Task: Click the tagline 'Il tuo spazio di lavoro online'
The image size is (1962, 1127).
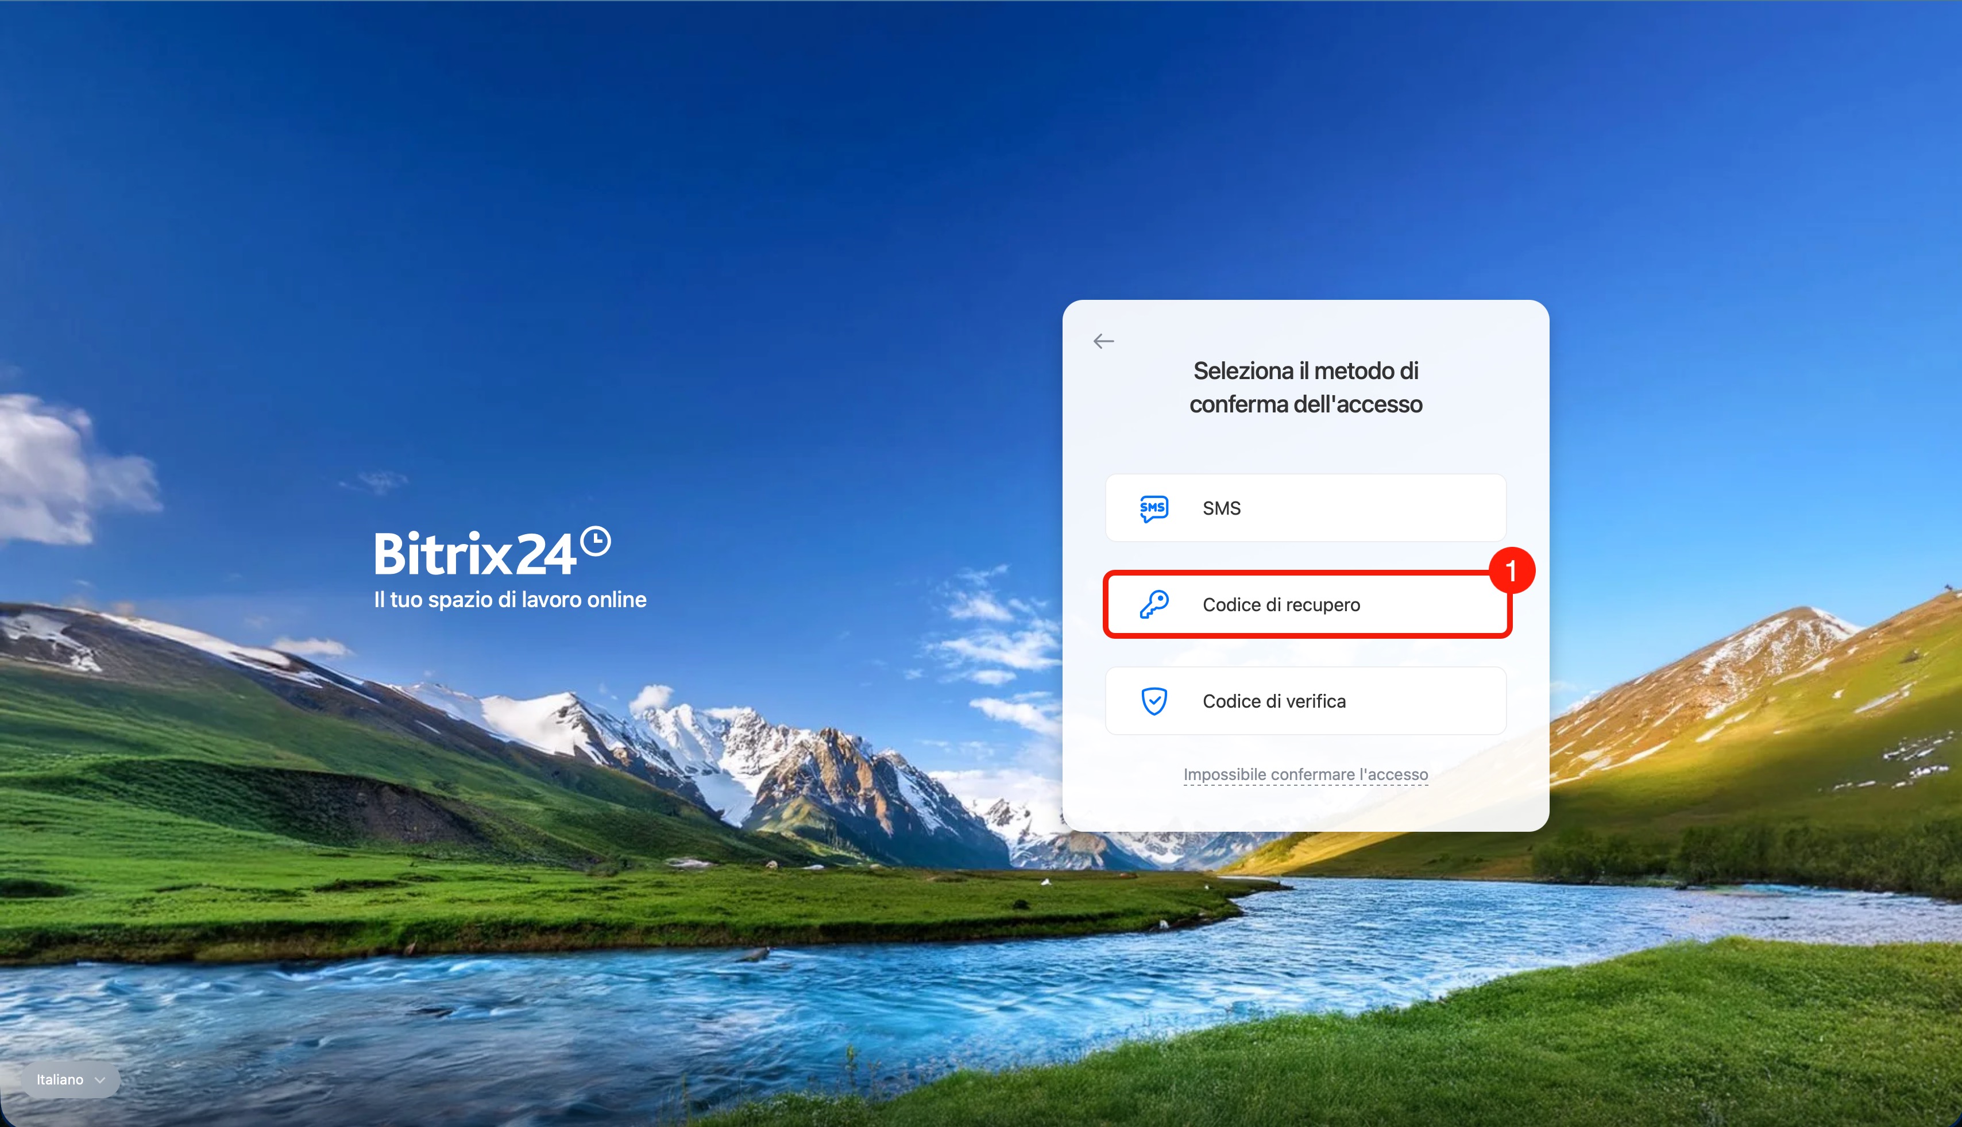Action: point(510,600)
